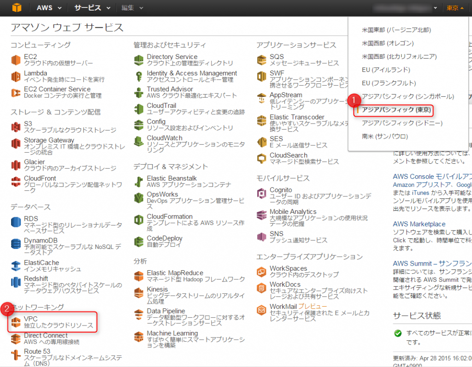The image size is (472, 367).
Task: Open the AWS Marketplace link
Action: [419, 224]
